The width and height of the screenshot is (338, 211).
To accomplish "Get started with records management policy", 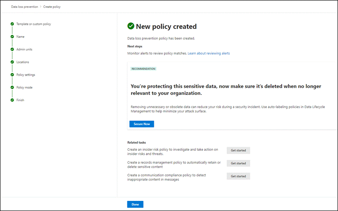I will tap(238, 164).
